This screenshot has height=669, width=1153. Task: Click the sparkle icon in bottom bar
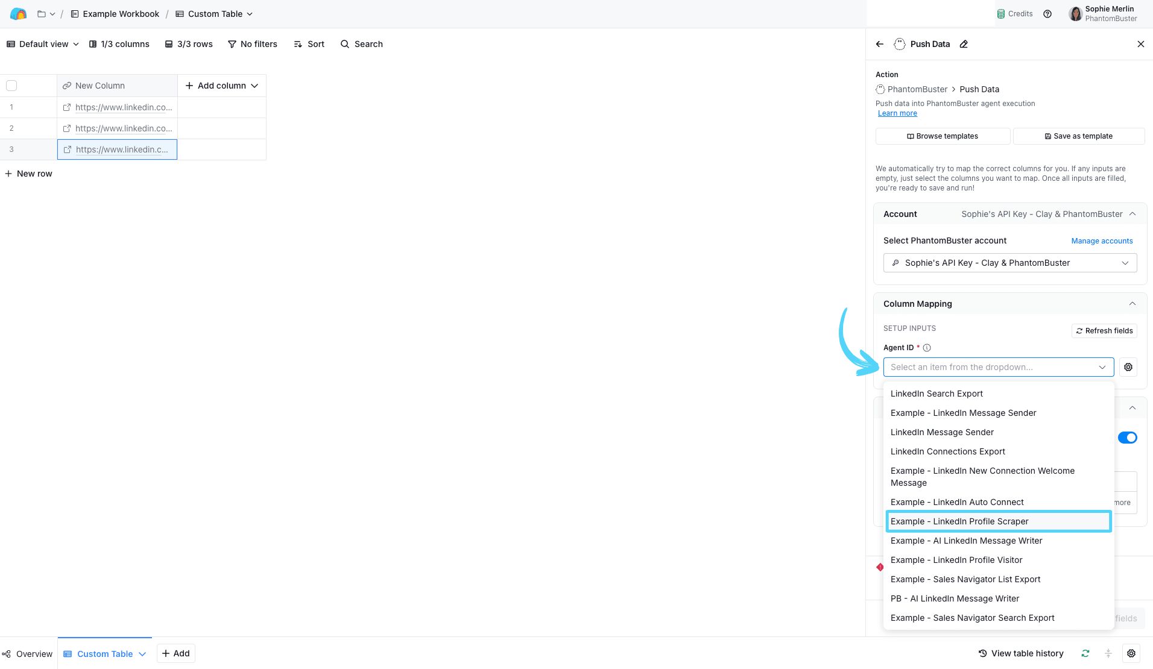tap(1108, 653)
